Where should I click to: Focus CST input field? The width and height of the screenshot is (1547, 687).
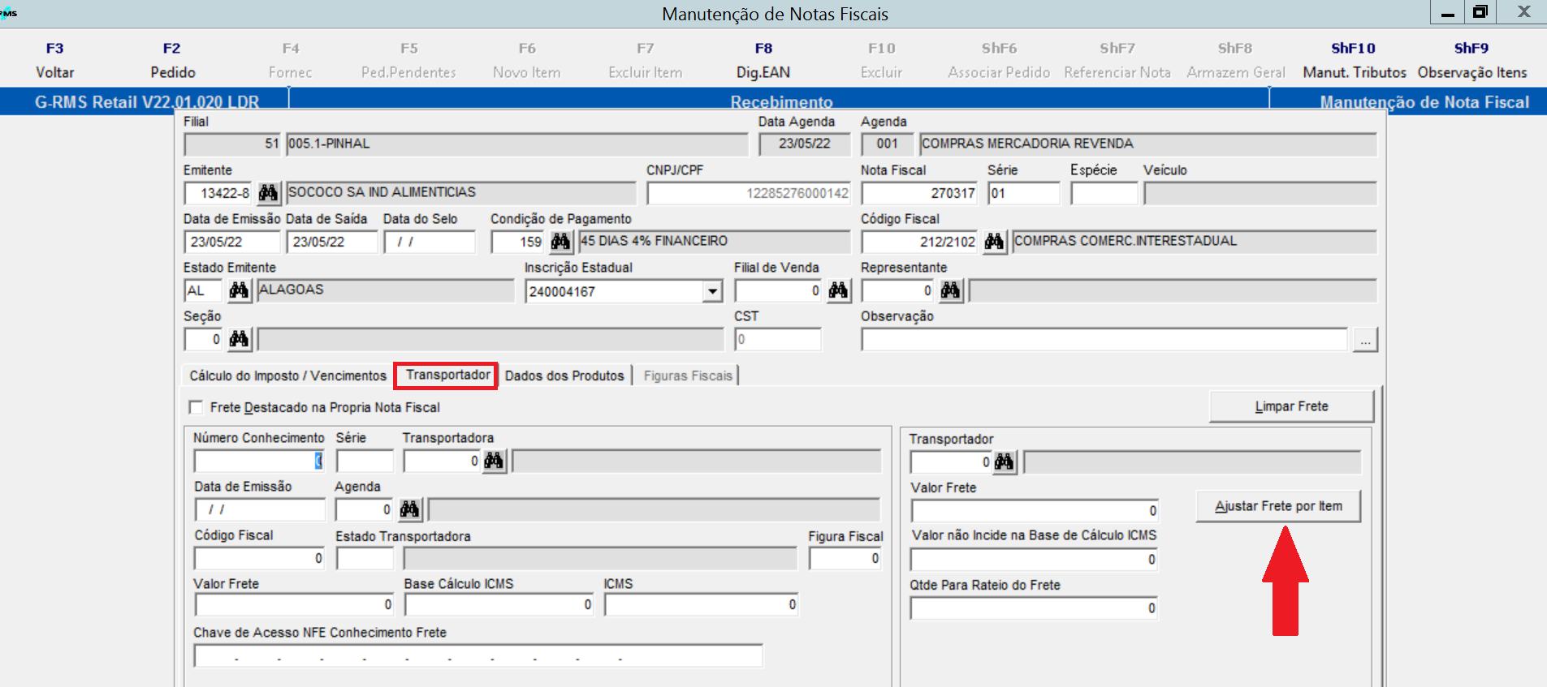pyautogui.click(x=778, y=340)
